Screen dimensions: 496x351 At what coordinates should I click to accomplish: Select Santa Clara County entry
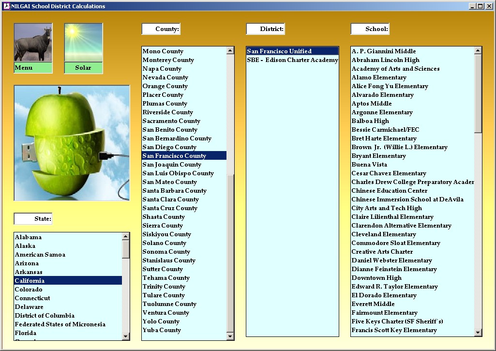pyautogui.click(x=170, y=199)
